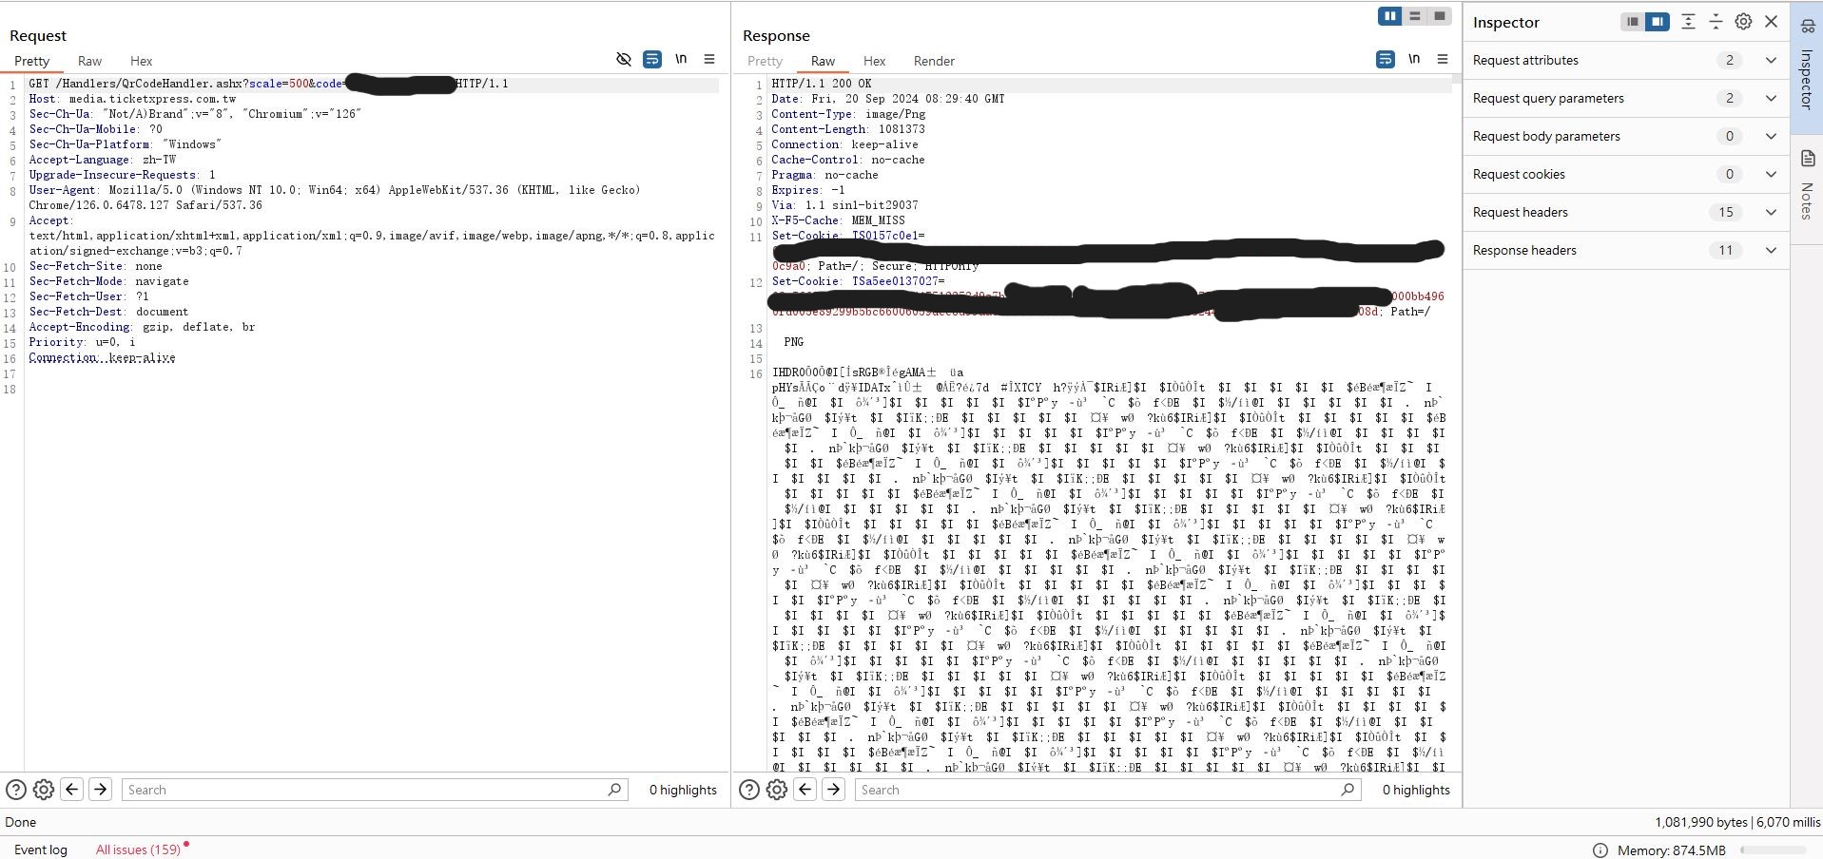Switch Request view to Raw tab
This screenshot has height=859, width=1823.
pyautogui.click(x=89, y=61)
